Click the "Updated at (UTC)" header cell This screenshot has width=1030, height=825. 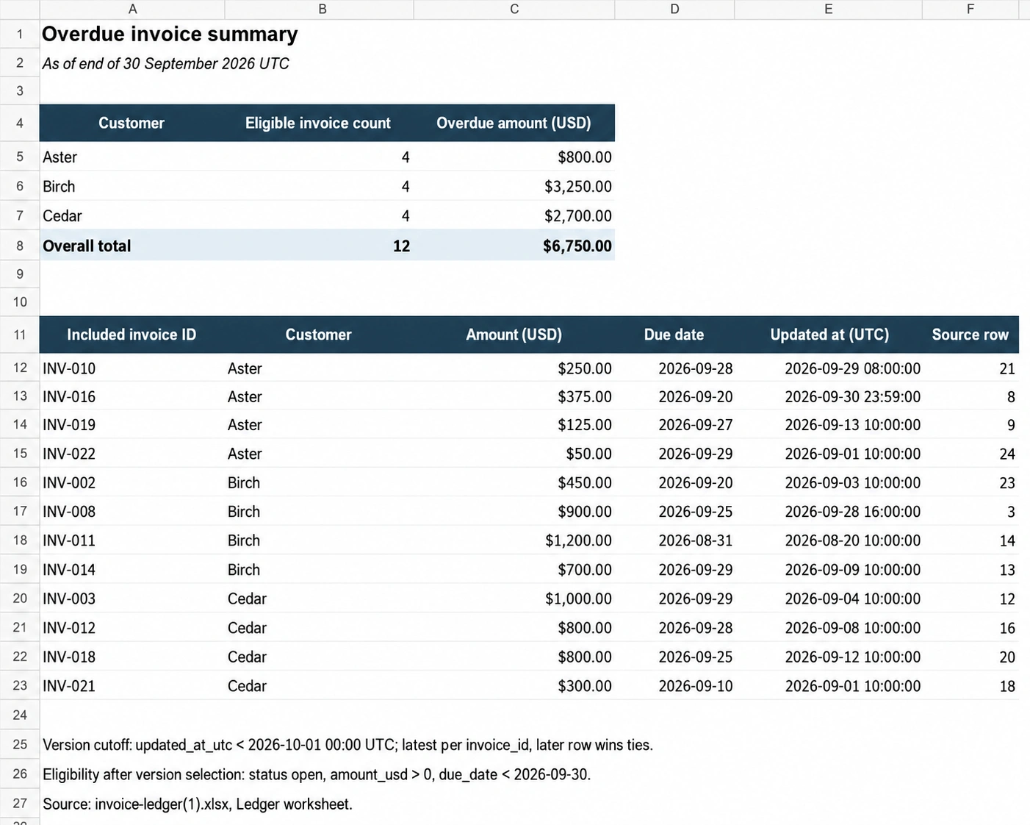point(829,335)
